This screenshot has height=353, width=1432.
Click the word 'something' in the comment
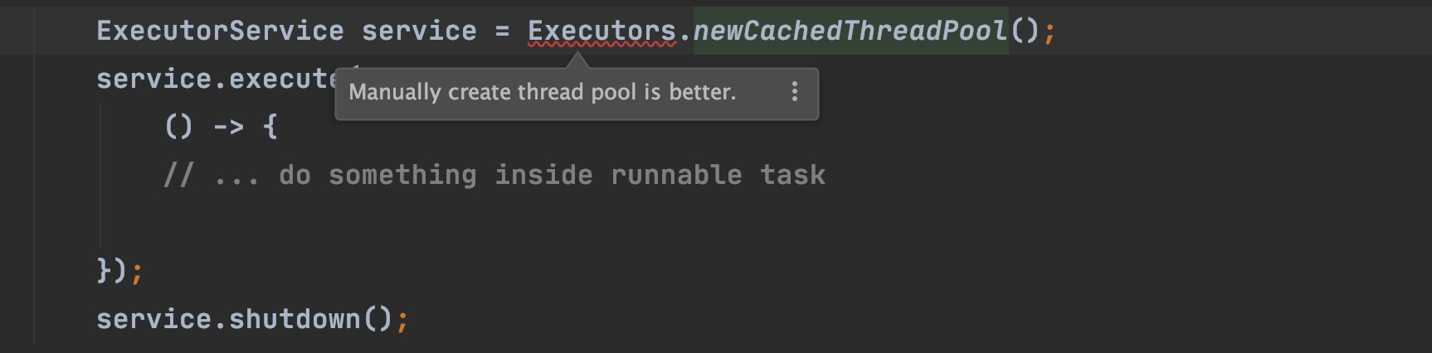pyautogui.click(x=402, y=176)
